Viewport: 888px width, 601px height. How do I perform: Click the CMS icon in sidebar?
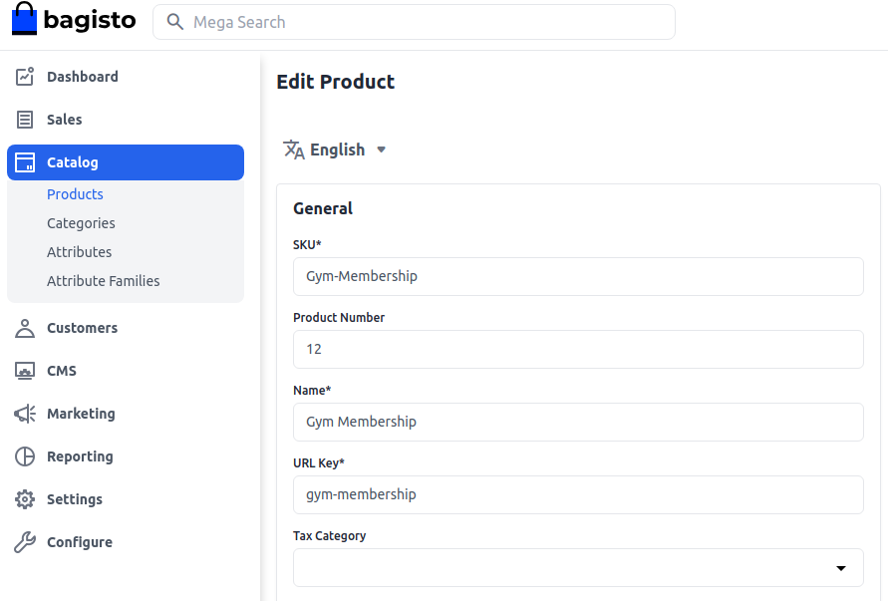point(24,370)
